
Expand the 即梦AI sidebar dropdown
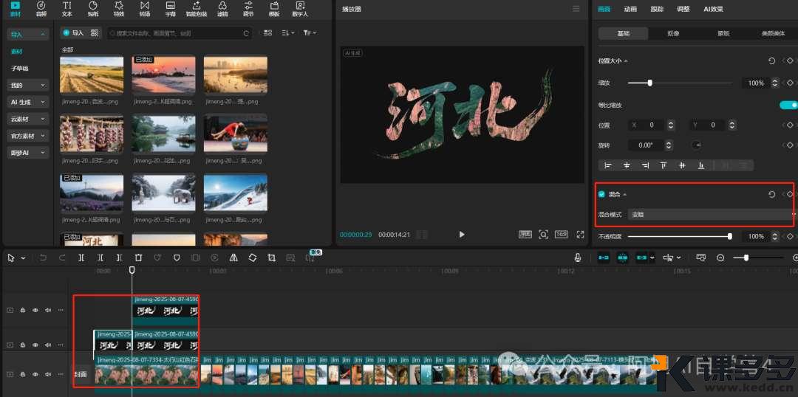pos(28,153)
